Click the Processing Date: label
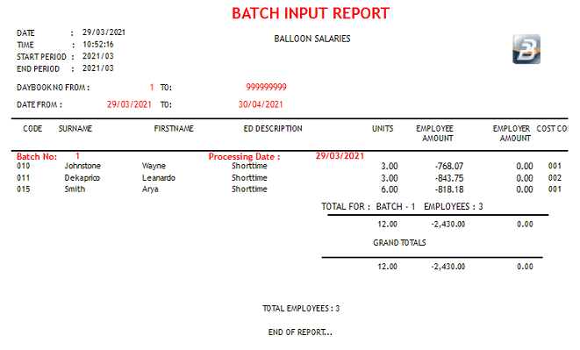The height and width of the screenshot is (350, 580). pos(245,157)
